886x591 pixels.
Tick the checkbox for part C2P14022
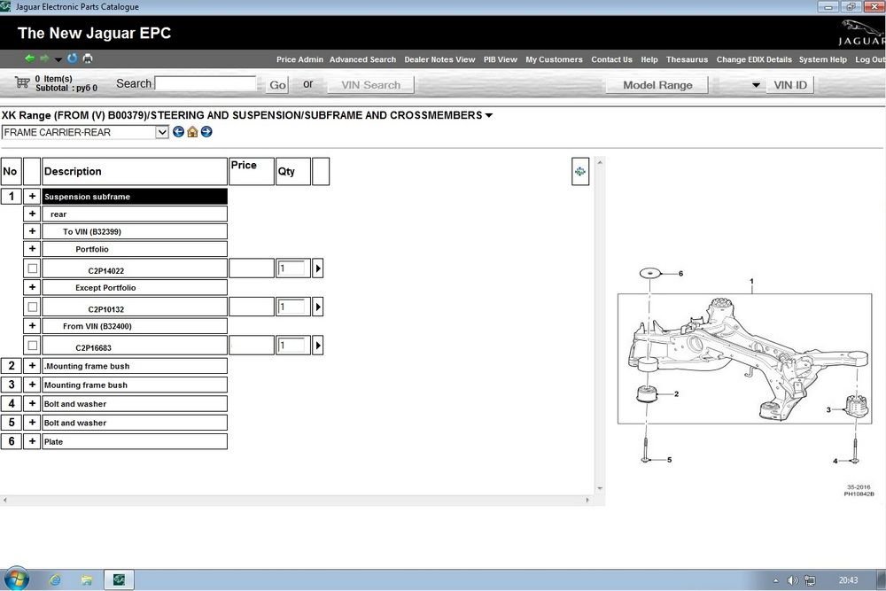click(32, 268)
